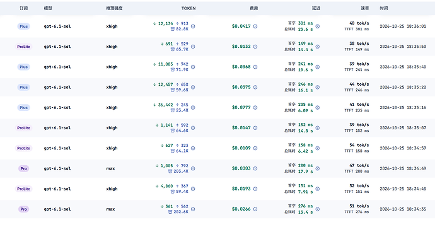
Task: Open latency info icon beside 13.4 s
Action: coord(318,209)
